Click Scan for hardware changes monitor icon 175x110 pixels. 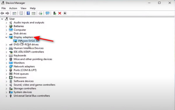click(x=48, y=13)
